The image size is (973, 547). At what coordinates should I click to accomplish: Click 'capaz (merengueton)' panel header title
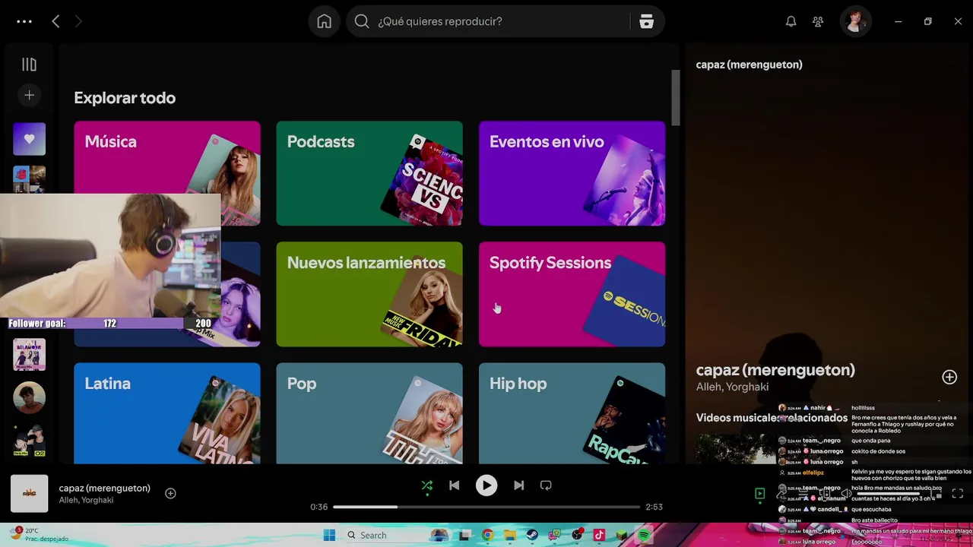point(749,65)
